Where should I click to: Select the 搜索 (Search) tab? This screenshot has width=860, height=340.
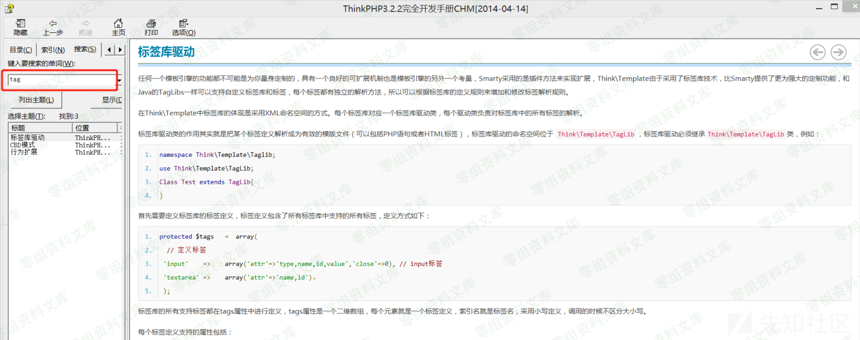pyautogui.click(x=85, y=49)
